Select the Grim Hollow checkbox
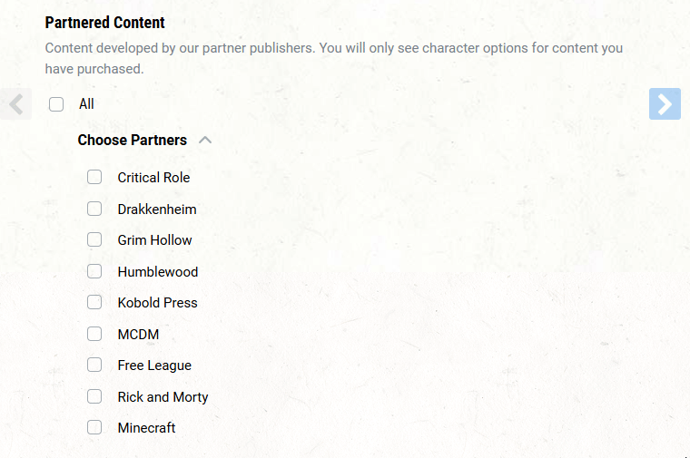Viewport: 690px width, 458px height. [94, 240]
